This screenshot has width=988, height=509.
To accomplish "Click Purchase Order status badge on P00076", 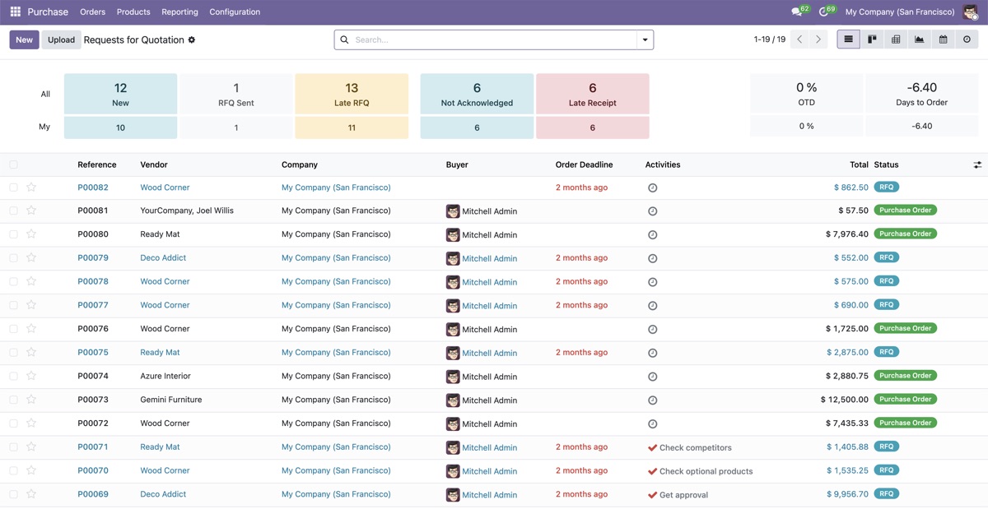I will [x=905, y=328].
